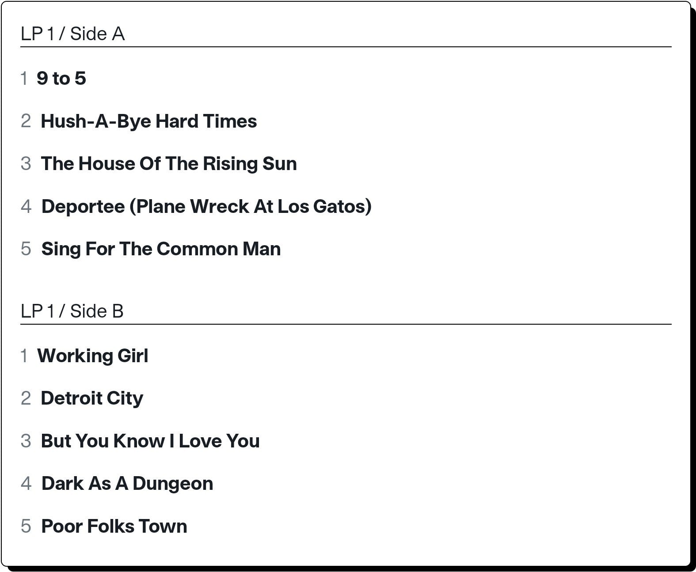Select But You Know I Love You
This screenshot has width=696, height=572.
coord(150,441)
